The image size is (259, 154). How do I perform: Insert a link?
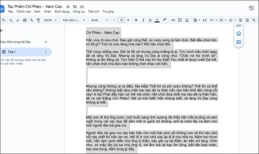point(173,20)
